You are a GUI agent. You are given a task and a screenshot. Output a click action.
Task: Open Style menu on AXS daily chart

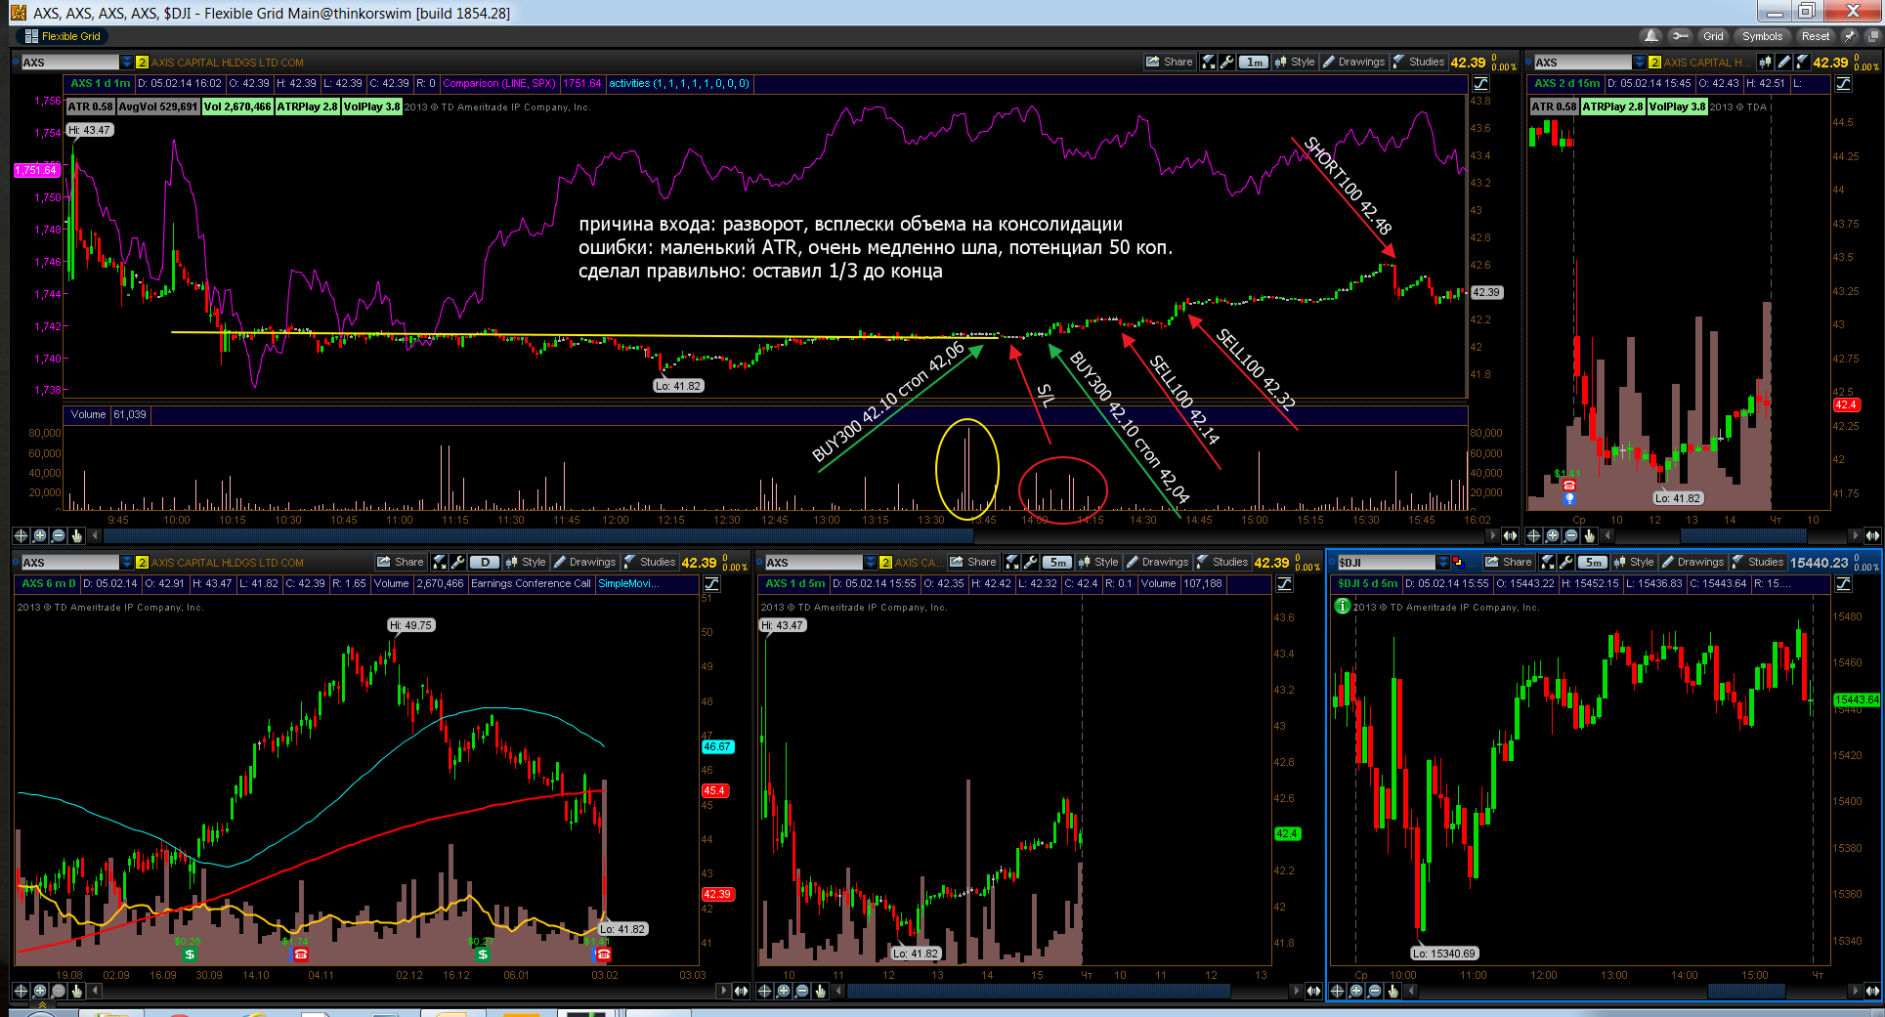click(527, 562)
